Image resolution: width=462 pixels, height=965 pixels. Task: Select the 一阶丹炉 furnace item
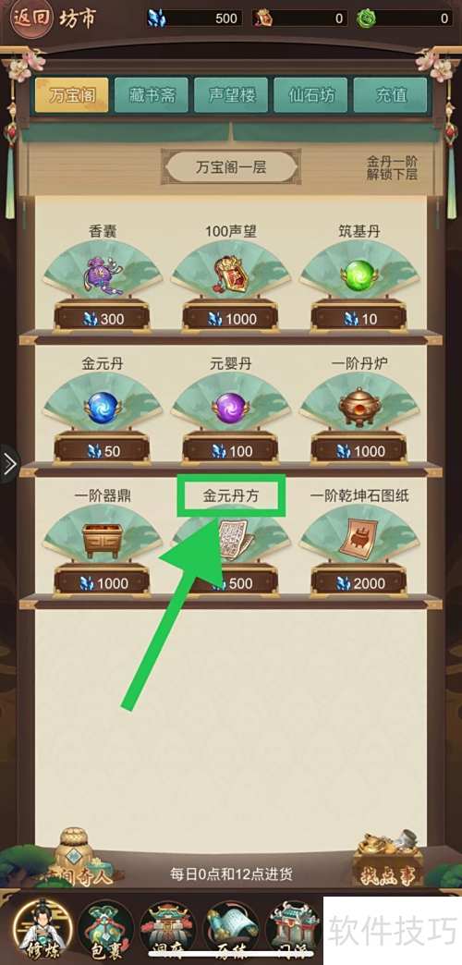tap(359, 407)
